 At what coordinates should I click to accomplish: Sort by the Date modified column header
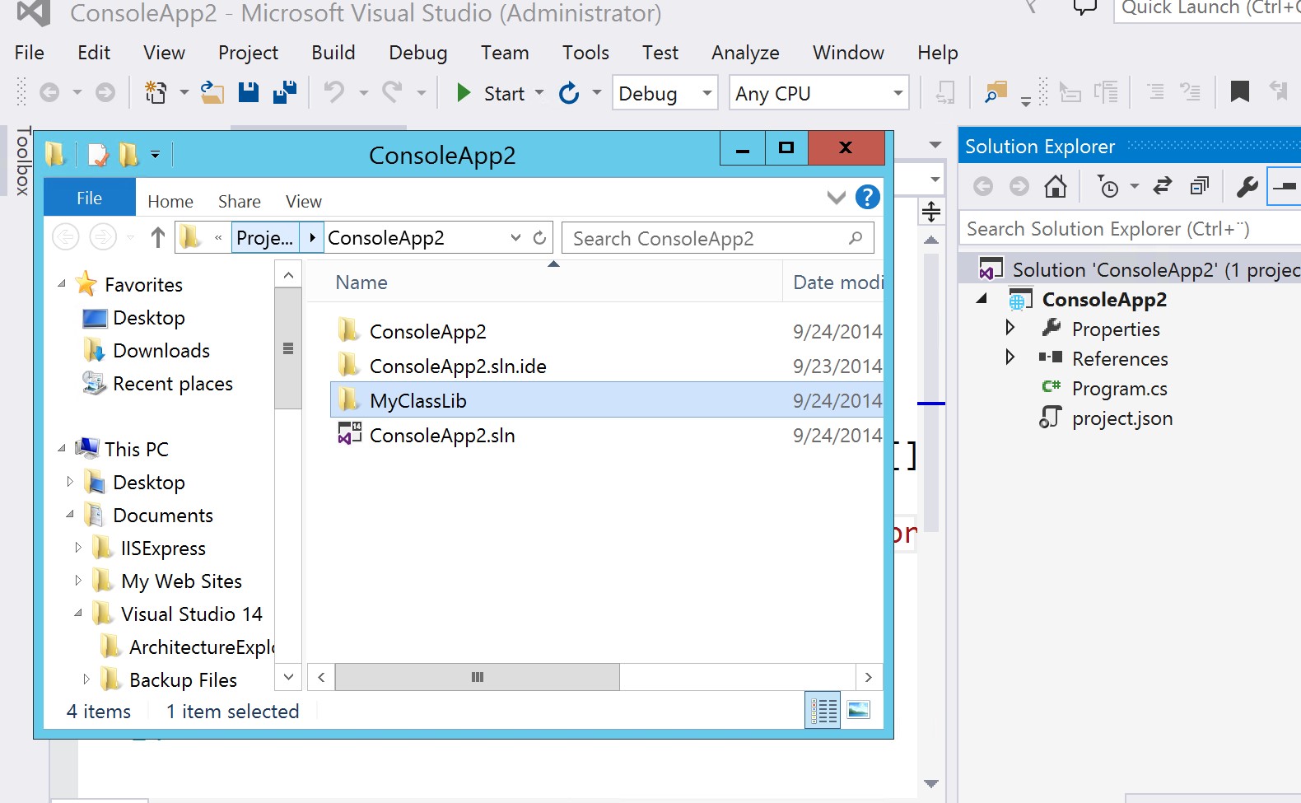point(837,282)
